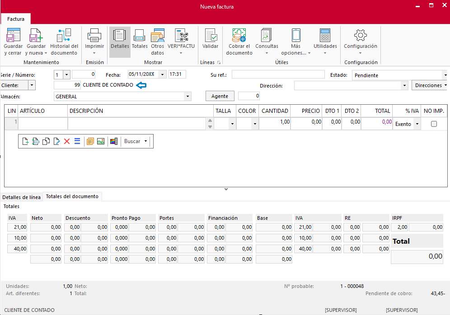Click the red delete line icon
450x315 pixels.
point(67,141)
